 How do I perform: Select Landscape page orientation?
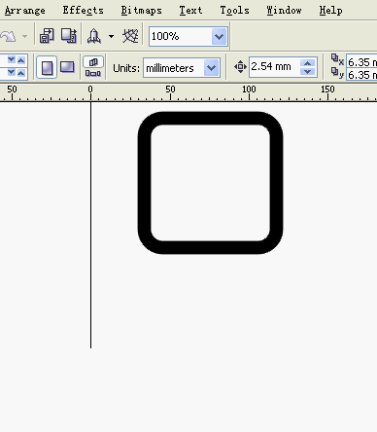tap(67, 67)
